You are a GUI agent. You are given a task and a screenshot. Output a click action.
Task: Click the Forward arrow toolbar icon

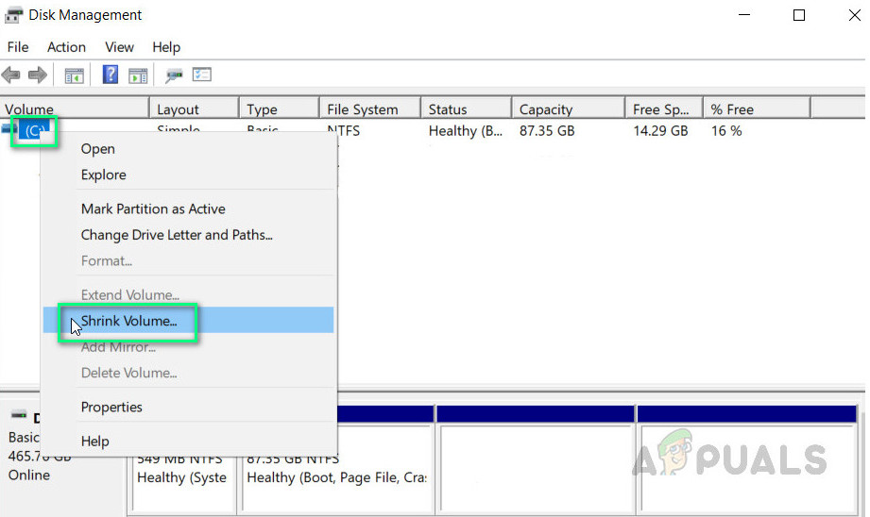(38, 75)
